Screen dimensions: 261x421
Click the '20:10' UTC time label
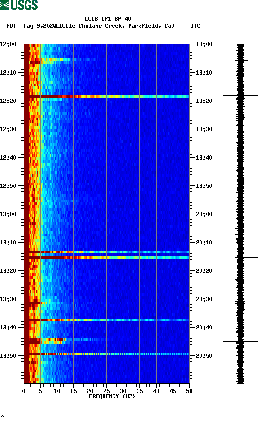(x=204, y=243)
